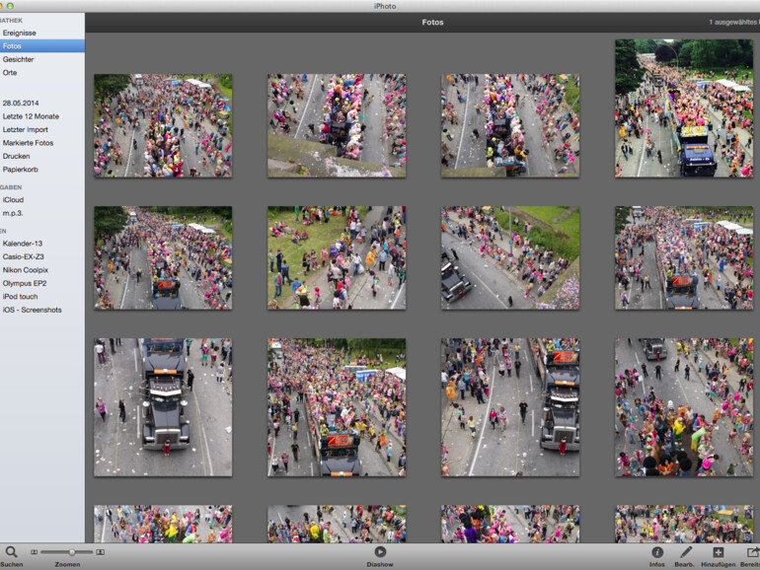The image size is (760, 570).
Task: Select first-row first-column wide parade crowd photo
Action: 163,125
